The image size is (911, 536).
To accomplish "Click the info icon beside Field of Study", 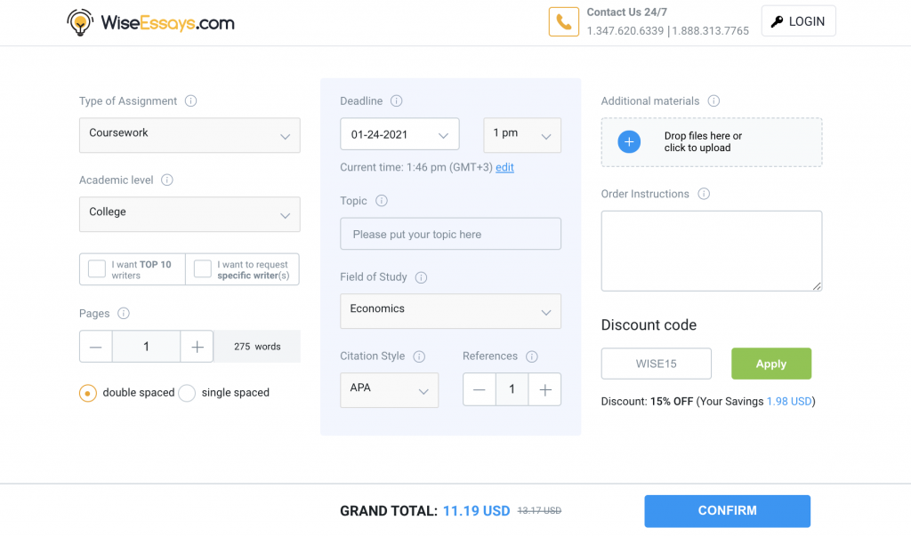I will point(421,277).
